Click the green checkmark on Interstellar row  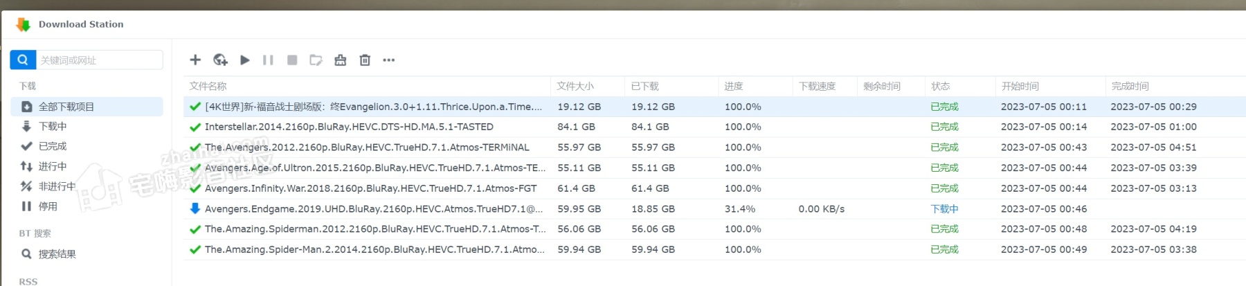(x=195, y=127)
